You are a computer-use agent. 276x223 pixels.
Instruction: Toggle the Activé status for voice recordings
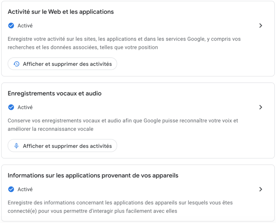point(25,107)
